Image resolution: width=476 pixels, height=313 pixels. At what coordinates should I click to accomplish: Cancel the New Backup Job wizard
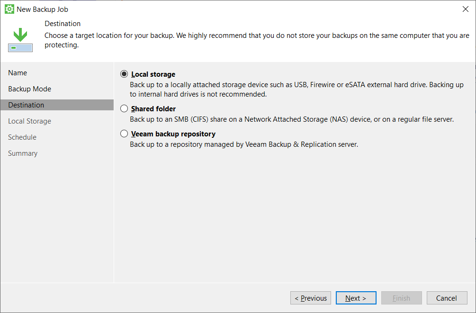(447, 298)
